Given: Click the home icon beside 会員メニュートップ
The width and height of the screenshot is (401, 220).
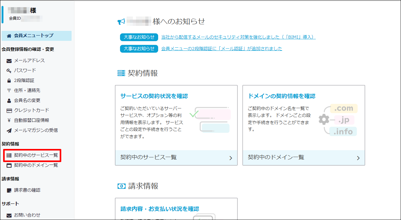Looking at the screenshot, I should point(9,36).
